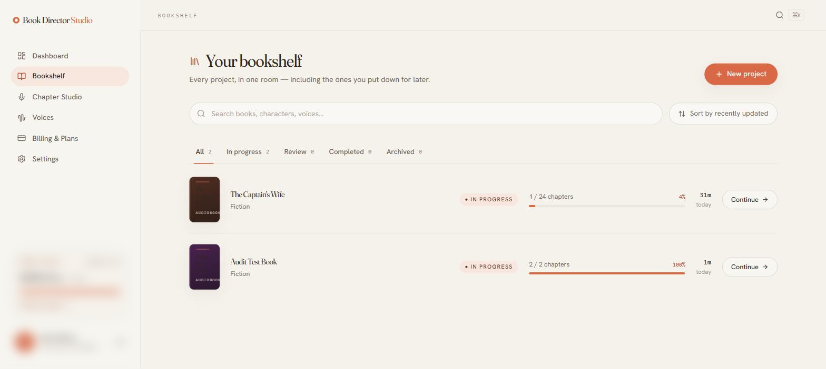Switch to the All tab
826x369 pixels.
pos(203,152)
